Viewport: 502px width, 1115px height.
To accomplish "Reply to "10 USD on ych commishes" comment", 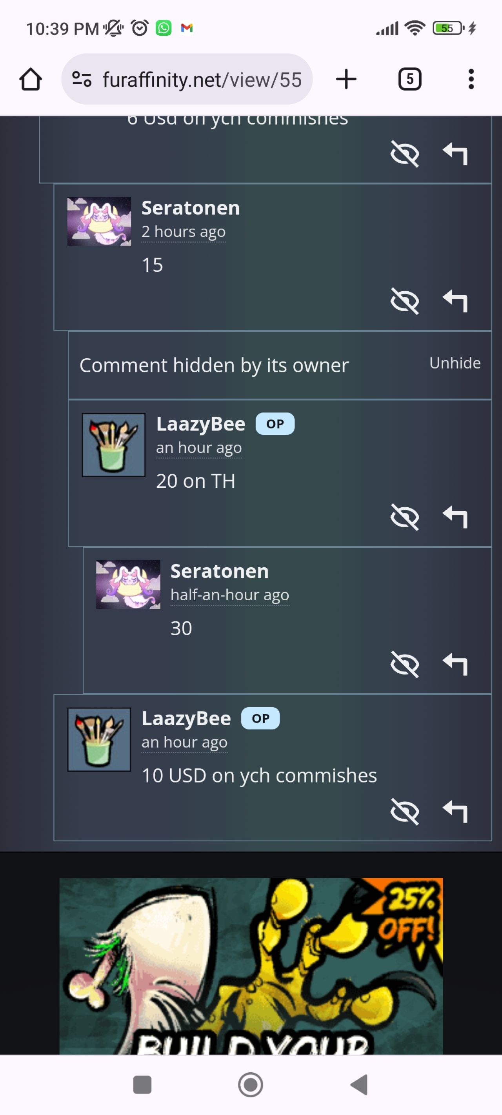I will pos(455,812).
